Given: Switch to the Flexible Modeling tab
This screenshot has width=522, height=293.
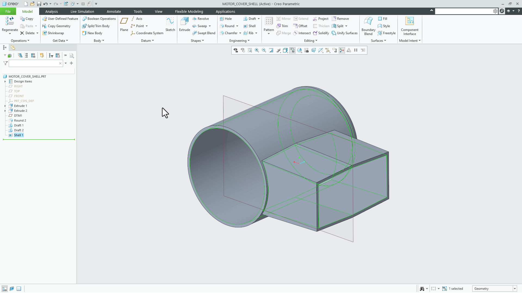Looking at the screenshot, I should (189, 11).
